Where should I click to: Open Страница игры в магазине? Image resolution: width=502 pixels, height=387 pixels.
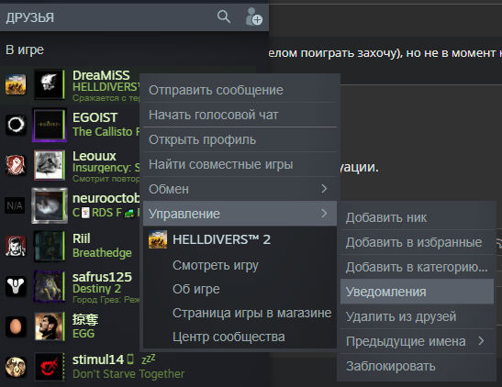(x=252, y=313)
